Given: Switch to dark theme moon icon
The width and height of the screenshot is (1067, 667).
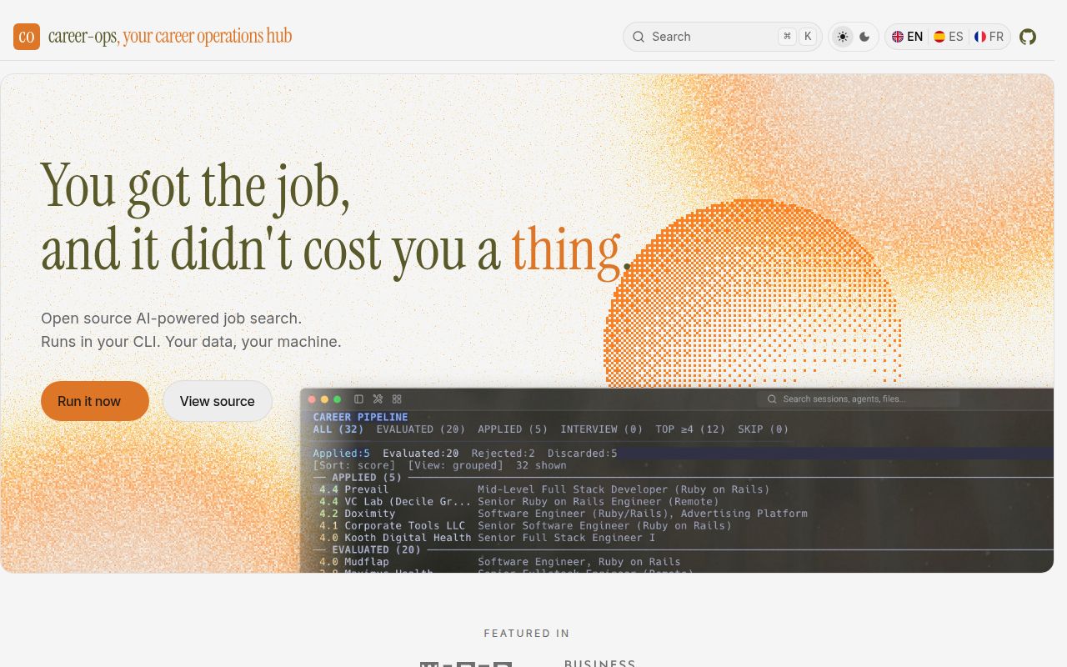Looking at the screenshot, I should [864, 37].
